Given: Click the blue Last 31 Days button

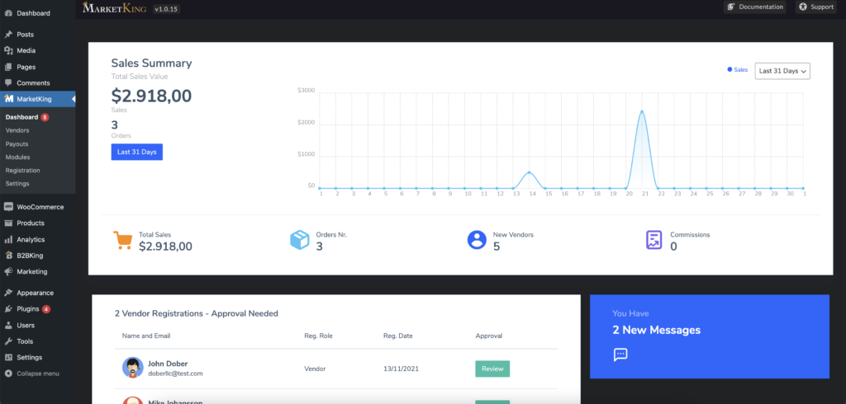Looking at the screenshot, I should point(137,152).
